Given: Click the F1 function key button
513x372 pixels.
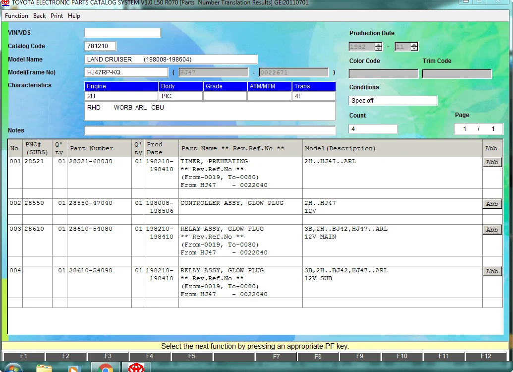Looking at the screenshot, I should (x=24, y=356).
